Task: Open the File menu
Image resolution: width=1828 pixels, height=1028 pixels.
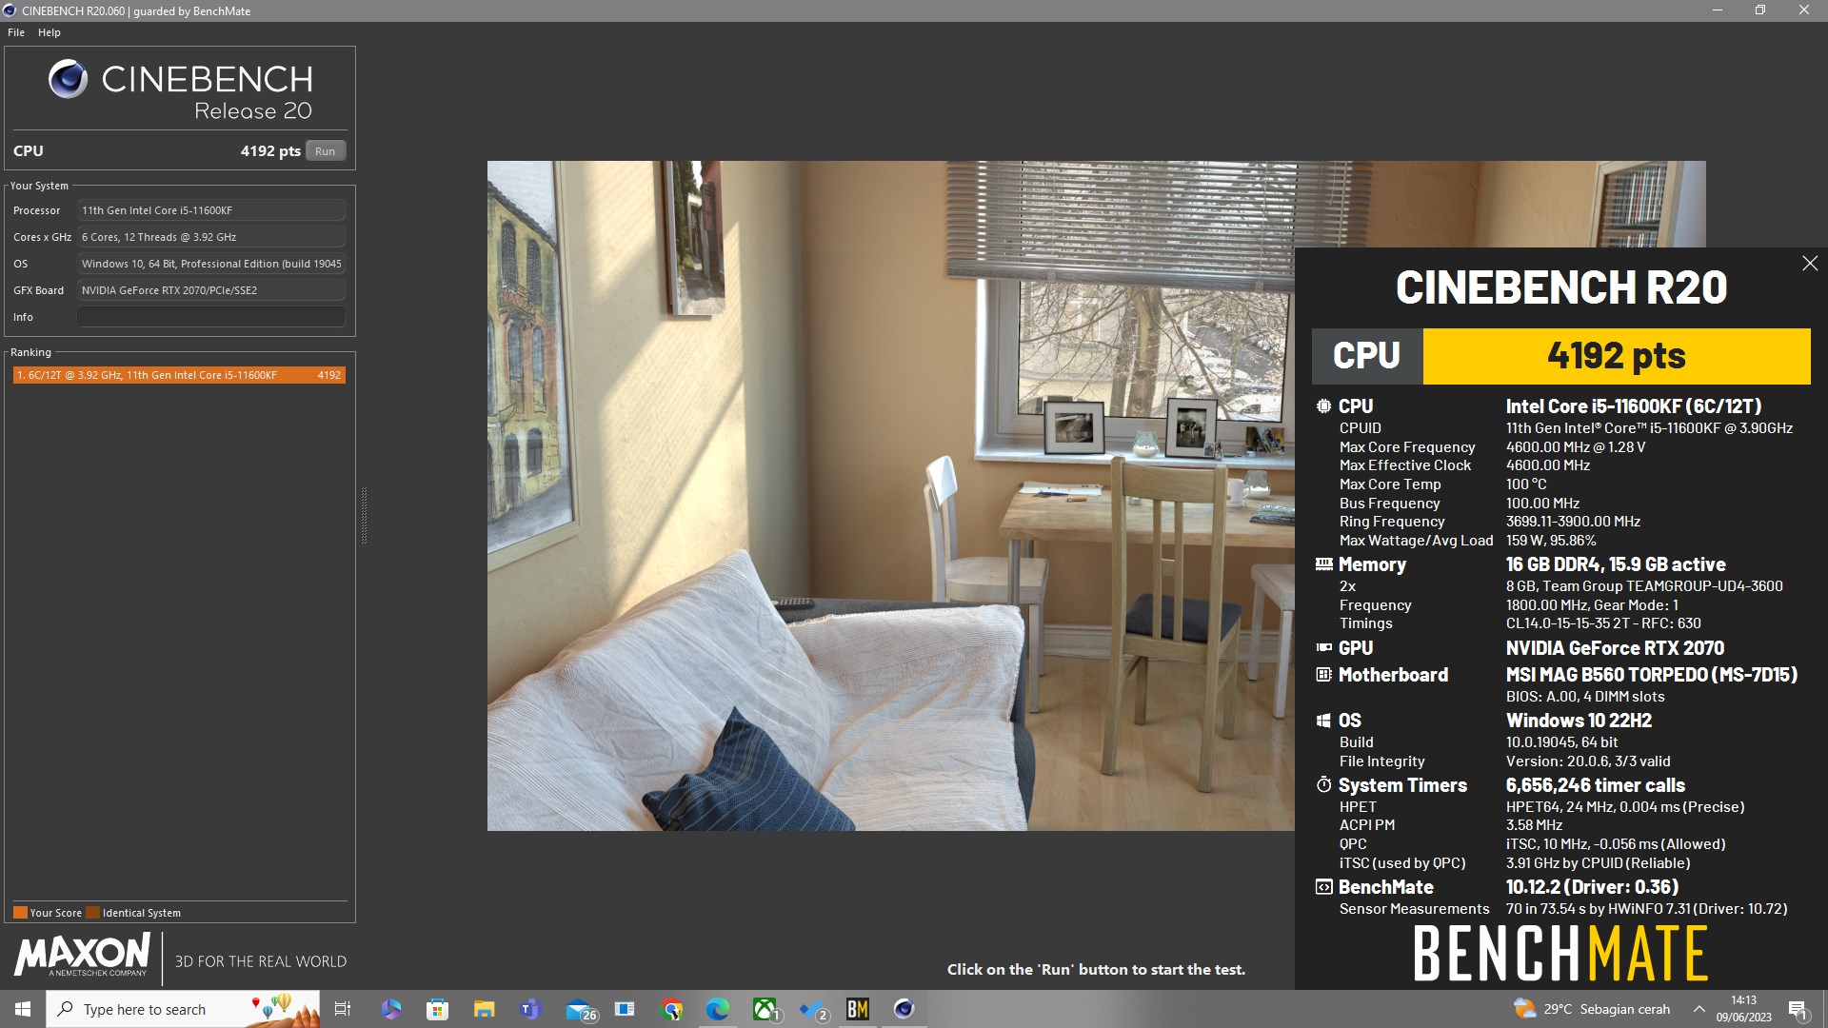Action: pos(16,32)
